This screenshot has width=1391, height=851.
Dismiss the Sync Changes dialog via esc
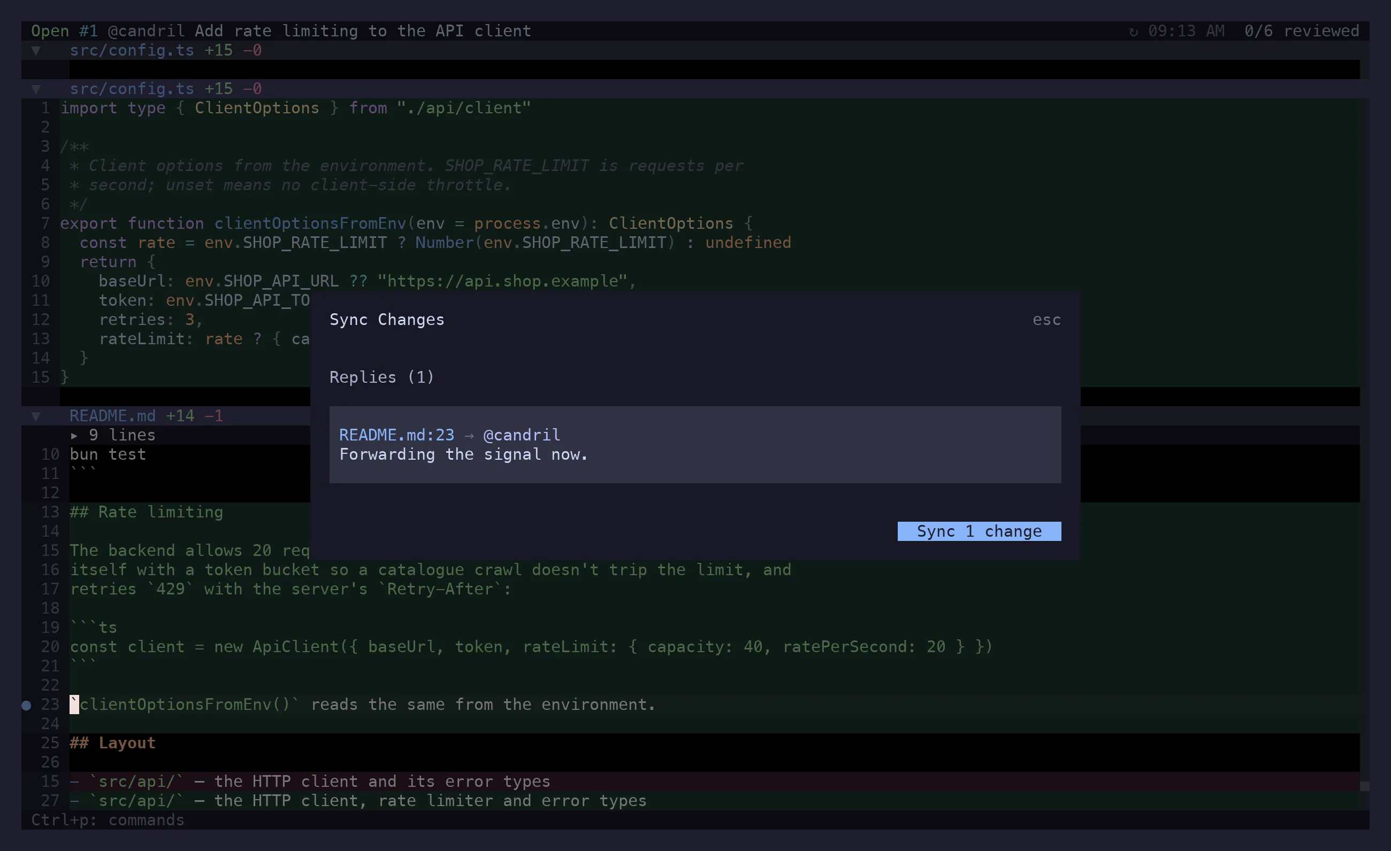1046,320
